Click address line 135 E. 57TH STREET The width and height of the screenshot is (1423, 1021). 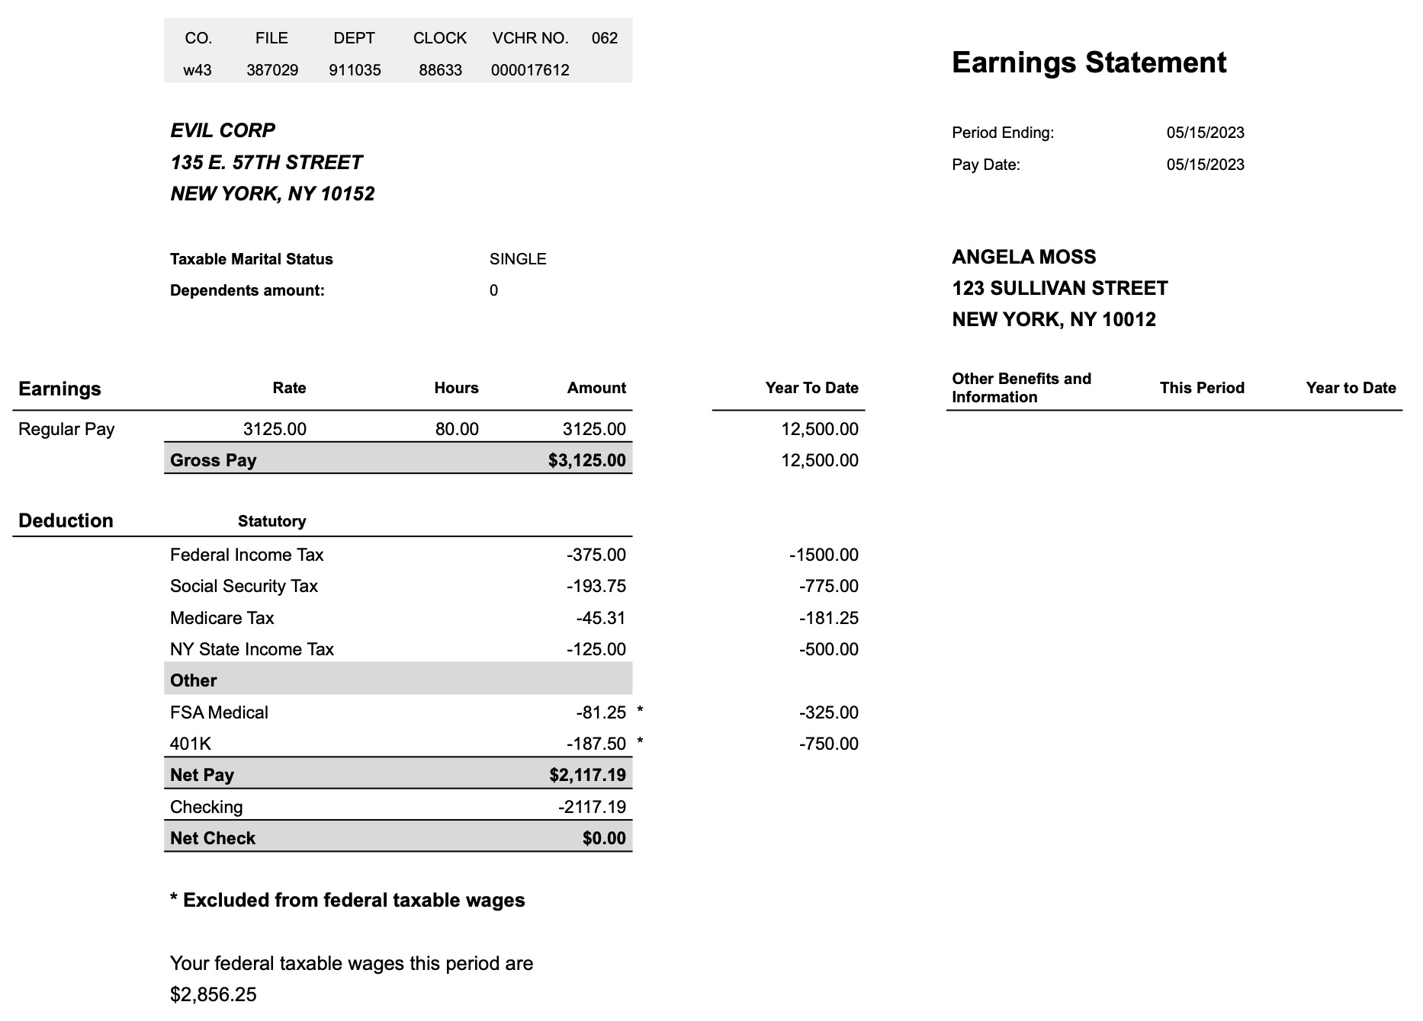[266, 162]
